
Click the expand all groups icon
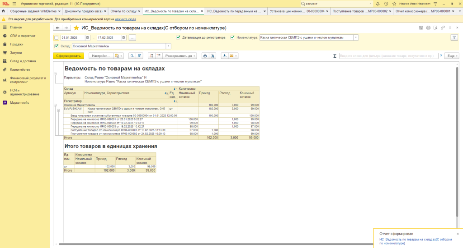pos(159,55)
